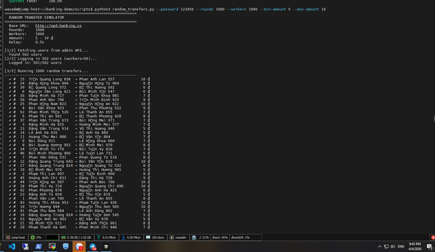The image size is (435, 252).
Task: Click the /boot/efi: 1% status entry
Action: coord(240,237)
